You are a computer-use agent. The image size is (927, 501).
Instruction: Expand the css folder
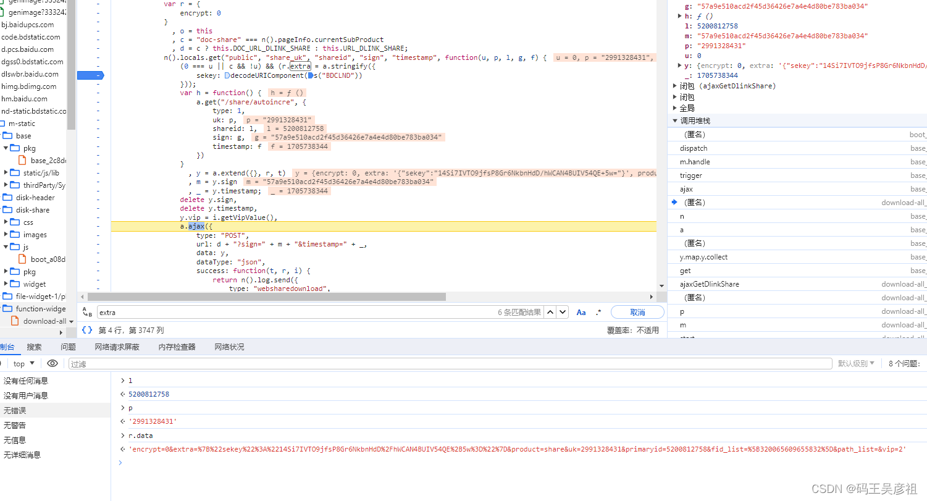(6, 222)
